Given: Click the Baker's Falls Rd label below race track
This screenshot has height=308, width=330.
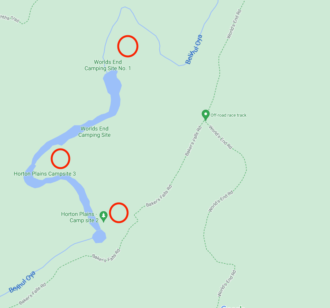Looking at the screenshot, I should tap(193, 141).
